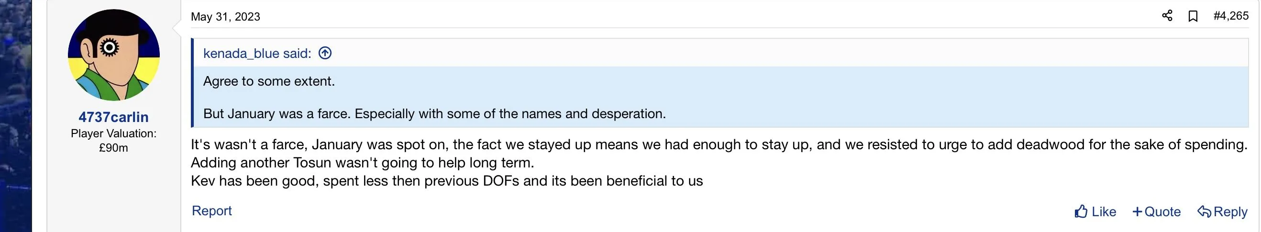
Task: Bookmark this post with the bookmark icon
Action: pos(1193,16)
